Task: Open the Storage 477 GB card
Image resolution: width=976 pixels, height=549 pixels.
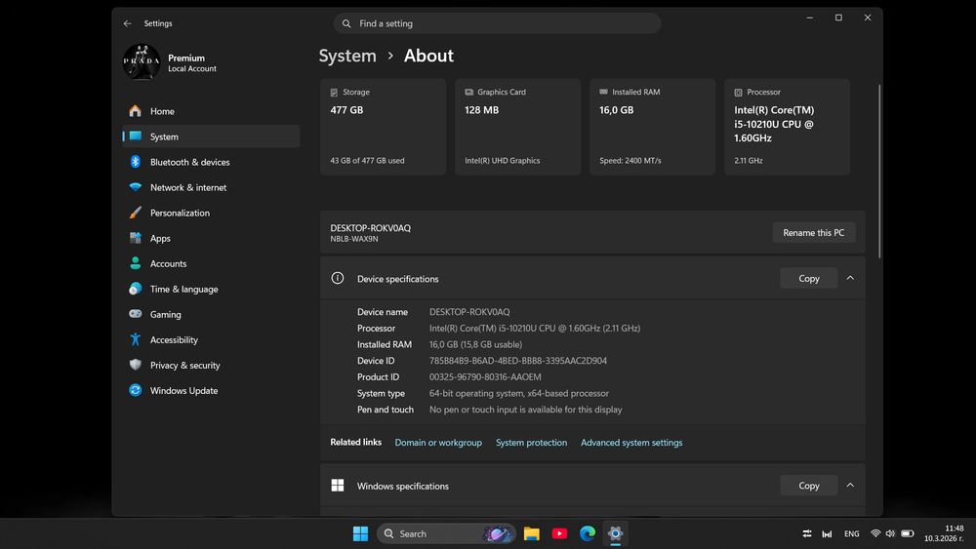Action: click(x=383, y=127)
